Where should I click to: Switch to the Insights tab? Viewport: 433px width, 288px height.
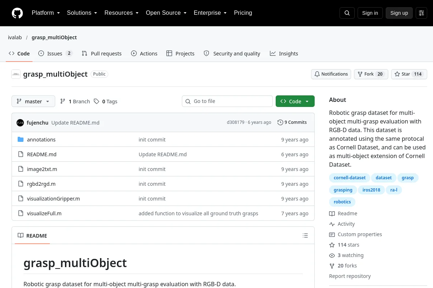coord(284,54)
